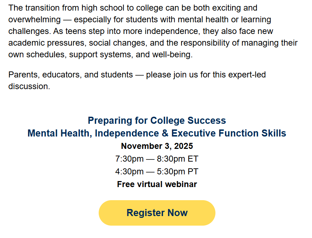The height and width of the screenshot is (238, 312).
Task: Click the 4:30pm — 5:30pm PT time line
Action: click(157, 171)
